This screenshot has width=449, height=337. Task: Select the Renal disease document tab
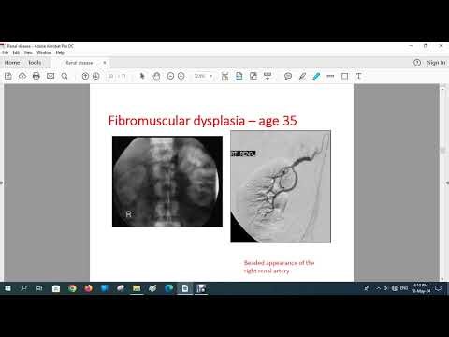80,63
